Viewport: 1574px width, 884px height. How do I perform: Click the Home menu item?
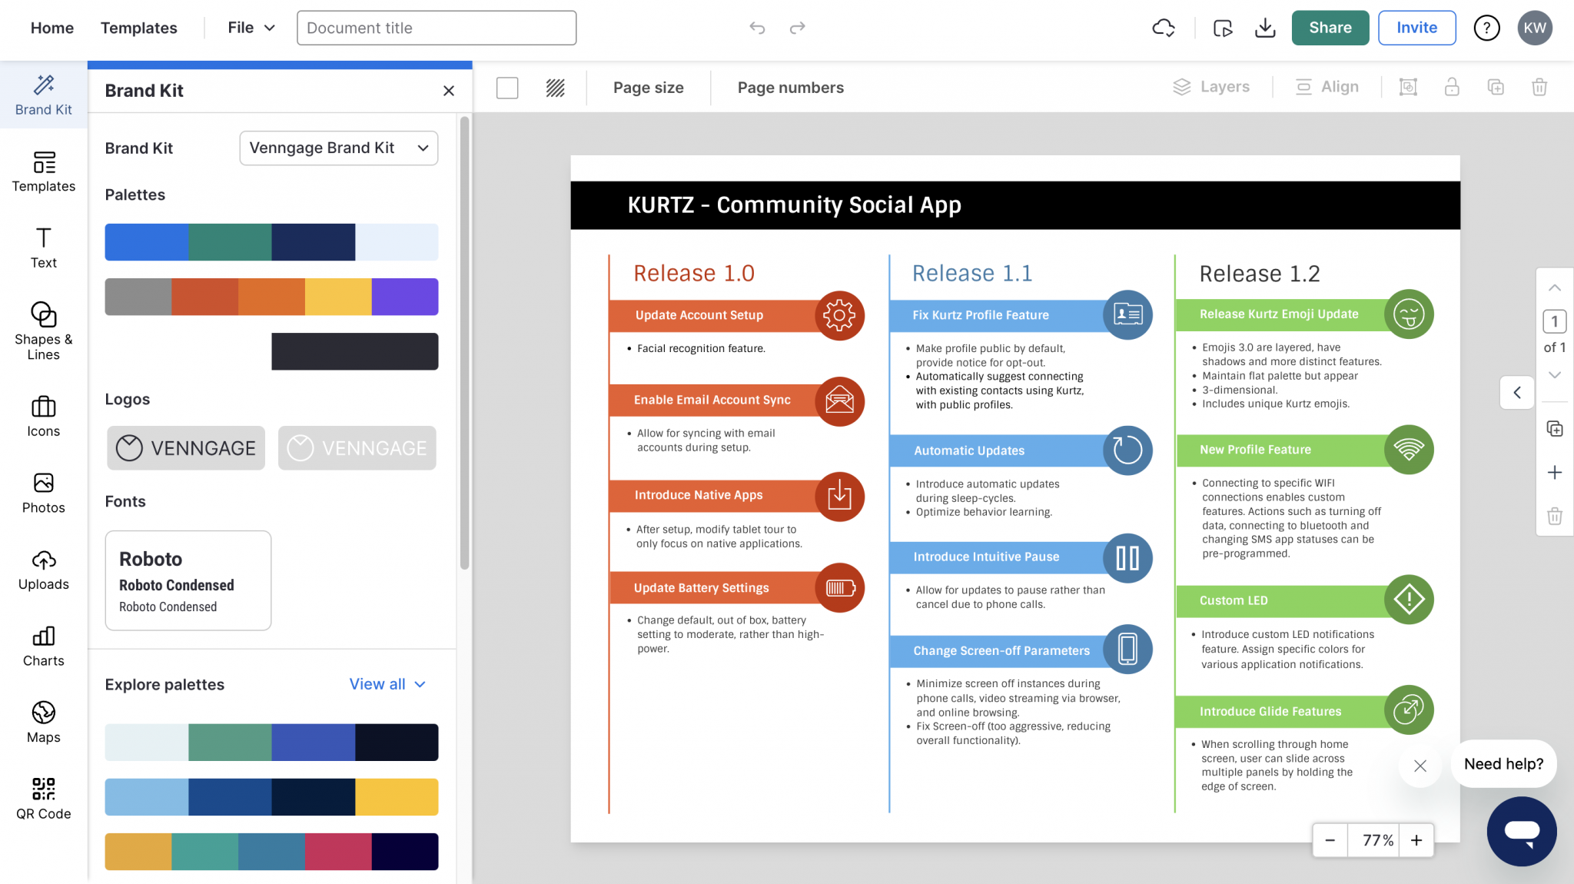click(x=51, y=28)
